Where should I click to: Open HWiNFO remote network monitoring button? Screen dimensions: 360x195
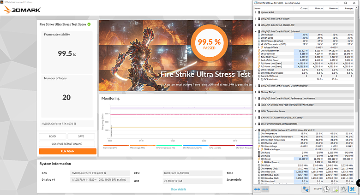click(x=306, y=189)
